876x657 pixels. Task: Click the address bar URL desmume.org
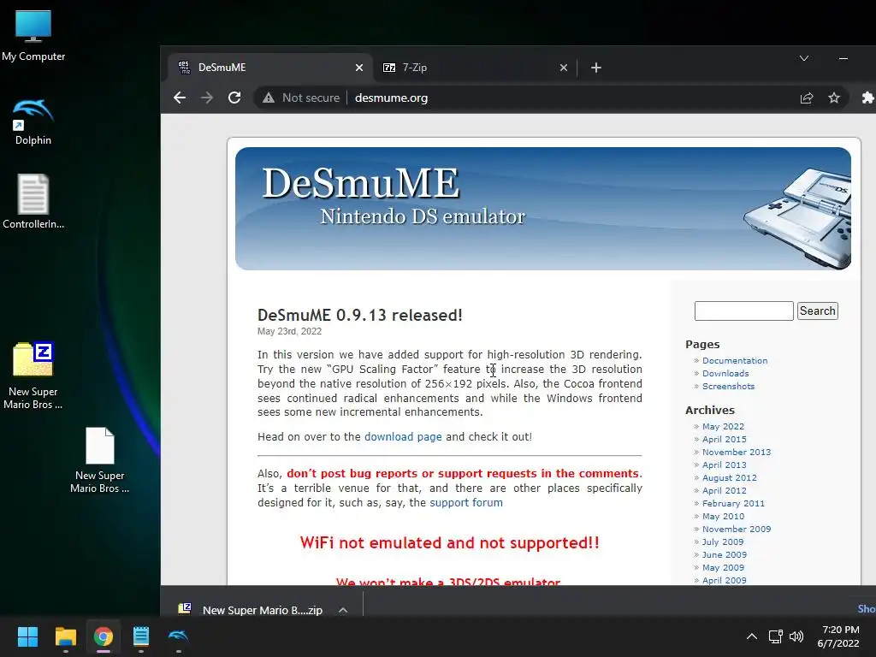tap(391, 98)
